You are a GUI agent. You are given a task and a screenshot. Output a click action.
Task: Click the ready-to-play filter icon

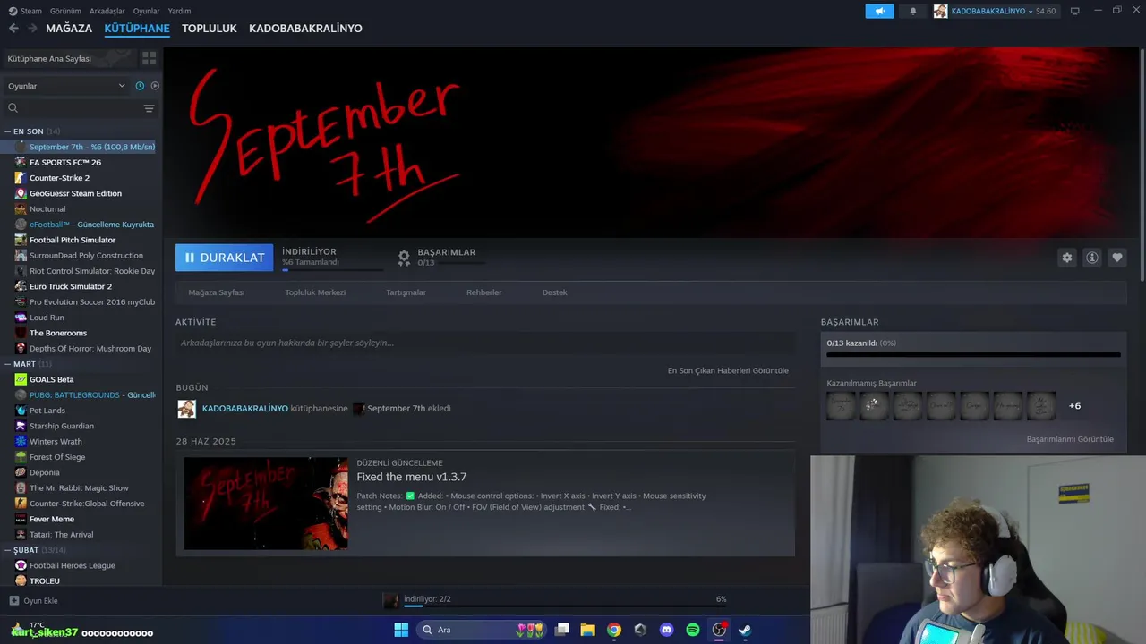(155, 86)
